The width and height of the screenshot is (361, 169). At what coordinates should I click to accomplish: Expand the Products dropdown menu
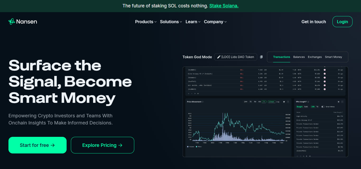pos(146,22)
